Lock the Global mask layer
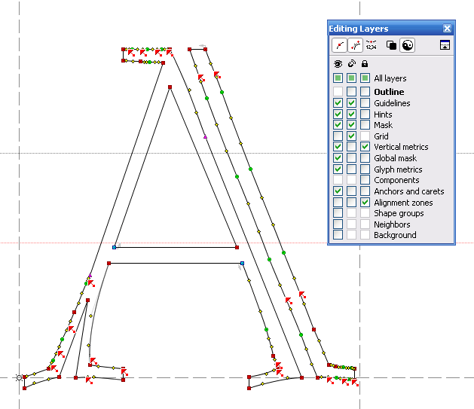 click(x=365, y=158)
